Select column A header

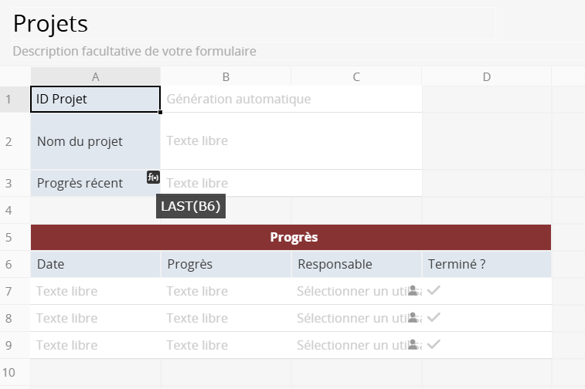click(95, 76)
